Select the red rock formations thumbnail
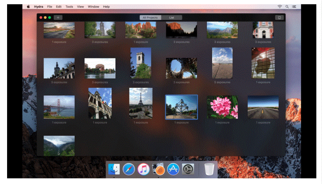Viewport: 322px width, 184px height. 141,30
